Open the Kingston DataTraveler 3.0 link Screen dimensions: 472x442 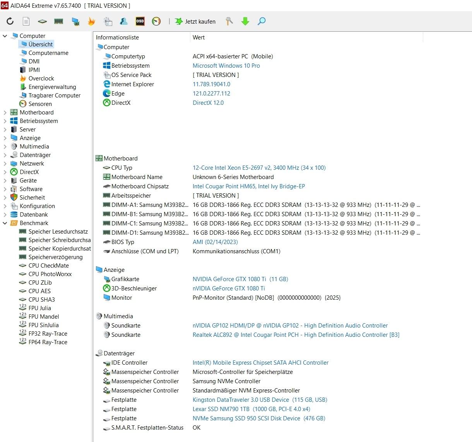pyautogui.click(x=260, y=400)
